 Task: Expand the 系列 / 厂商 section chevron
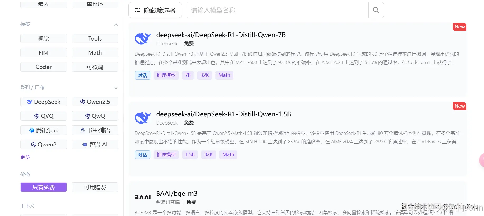click(x=116, y=88)
